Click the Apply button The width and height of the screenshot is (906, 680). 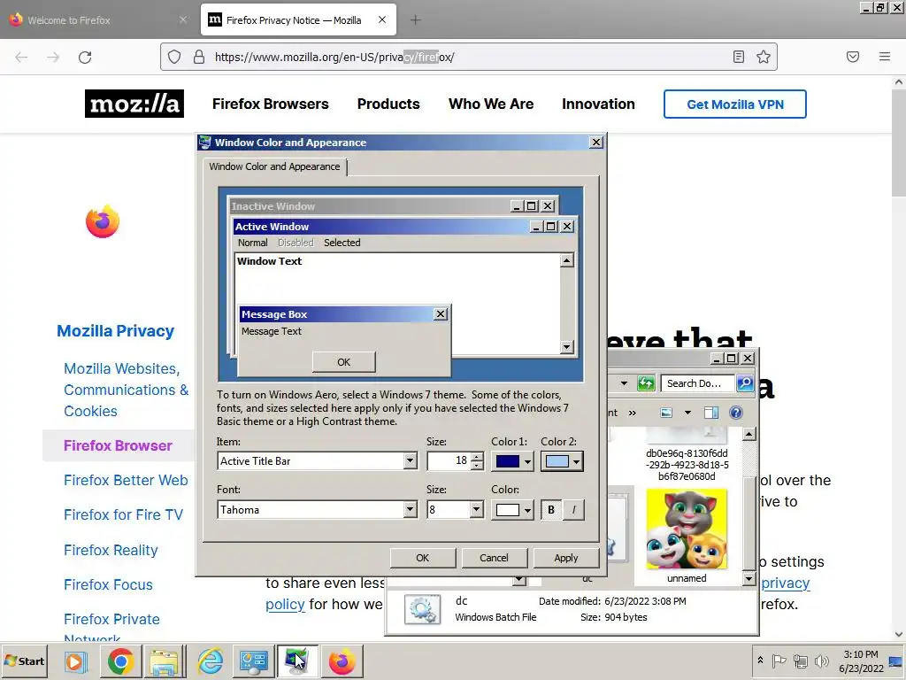click(x=566, y=558)
